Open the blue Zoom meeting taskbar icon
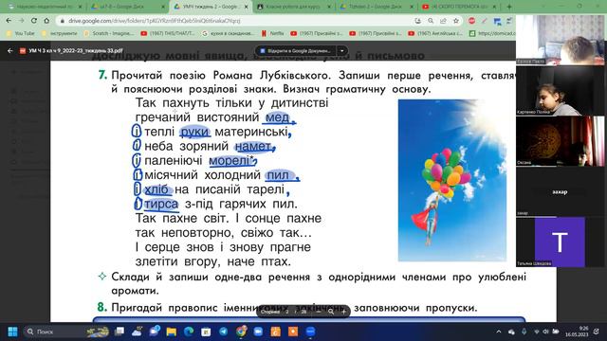The height and width of the screenshot is (341, 607). pyautogui.click(x=310, y=332)
